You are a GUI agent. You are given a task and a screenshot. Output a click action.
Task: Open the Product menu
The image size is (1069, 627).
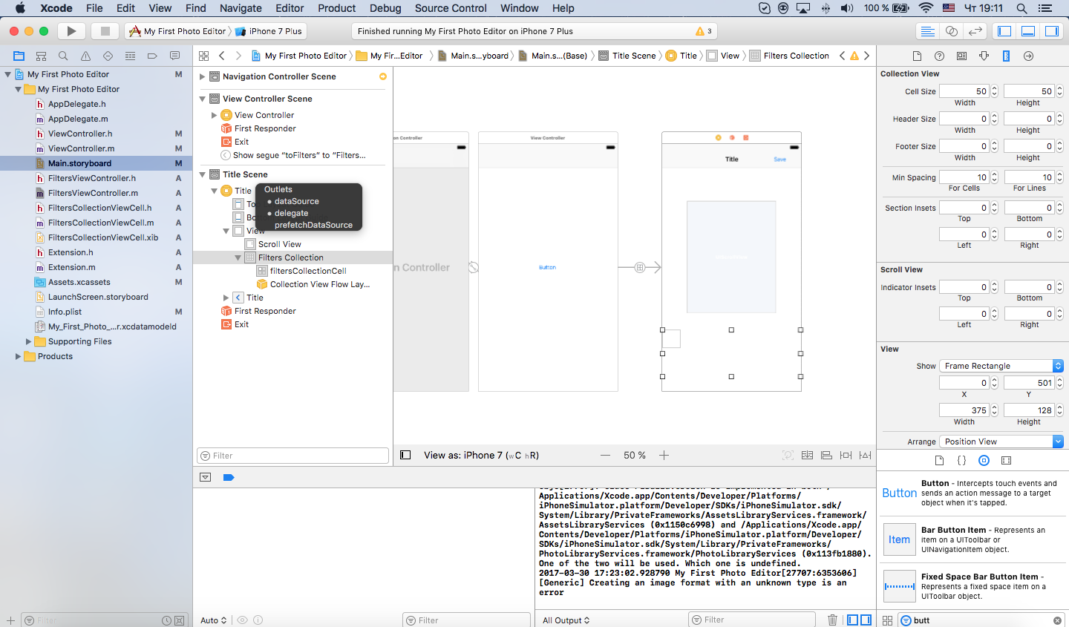tap(337, 8)
